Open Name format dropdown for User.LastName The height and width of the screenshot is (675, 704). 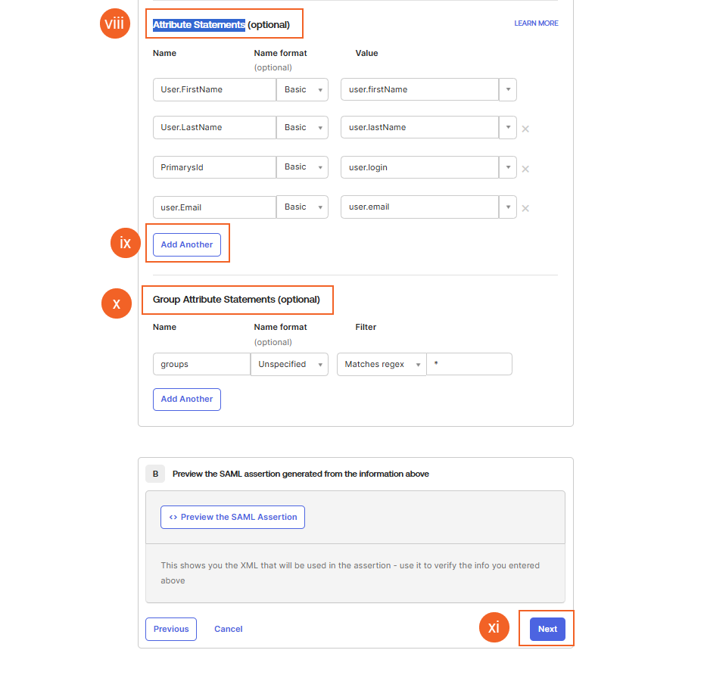point(302,127)
